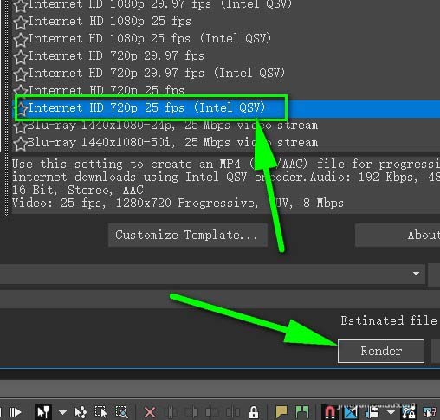
Task: Click the play from start icon
Action: coord(15,412)
